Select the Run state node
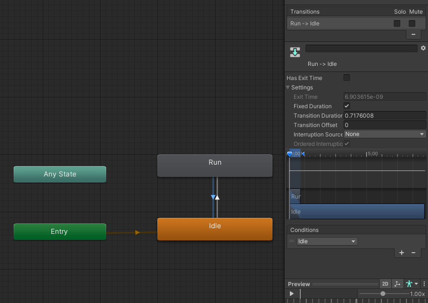This screenshot has width=428, height=303. (x=215, y=166)
